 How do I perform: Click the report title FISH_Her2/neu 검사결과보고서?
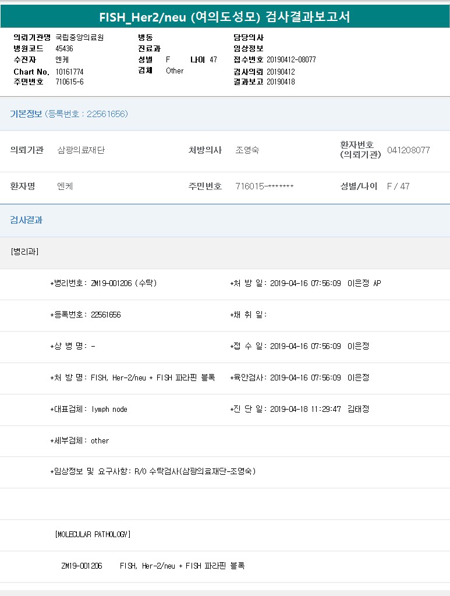click(x=225, y=17)
